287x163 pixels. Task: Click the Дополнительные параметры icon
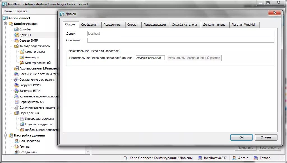pyautogui.click(x=17, y=107)
